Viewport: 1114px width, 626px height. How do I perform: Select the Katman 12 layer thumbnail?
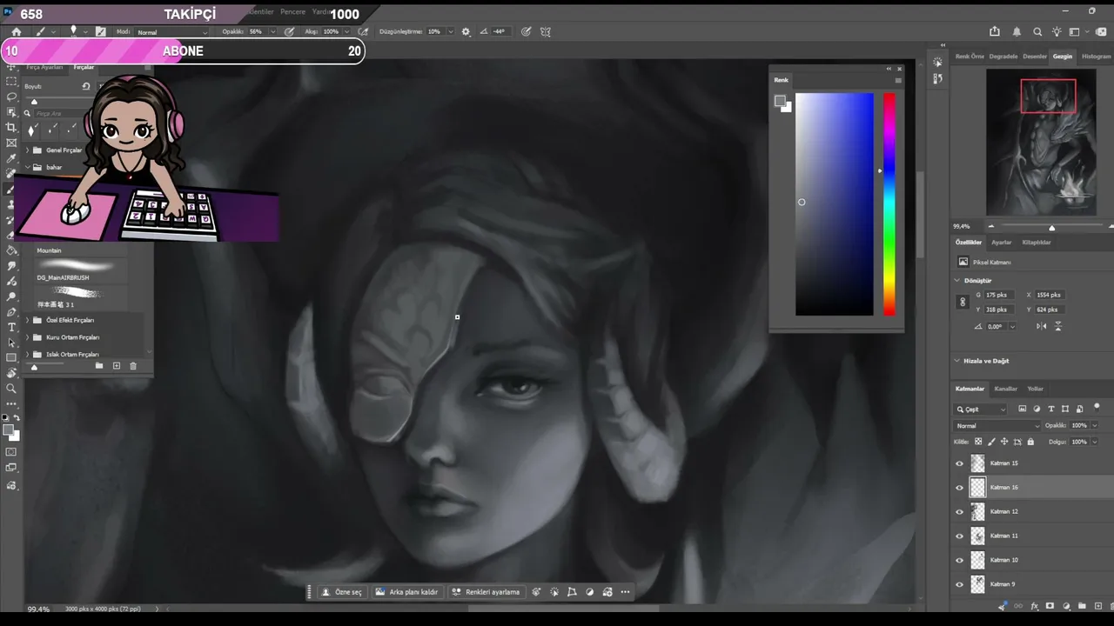tap(978, 512)
